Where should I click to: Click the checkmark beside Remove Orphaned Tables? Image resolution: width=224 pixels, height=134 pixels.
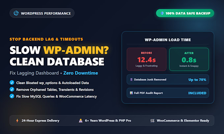12,89
